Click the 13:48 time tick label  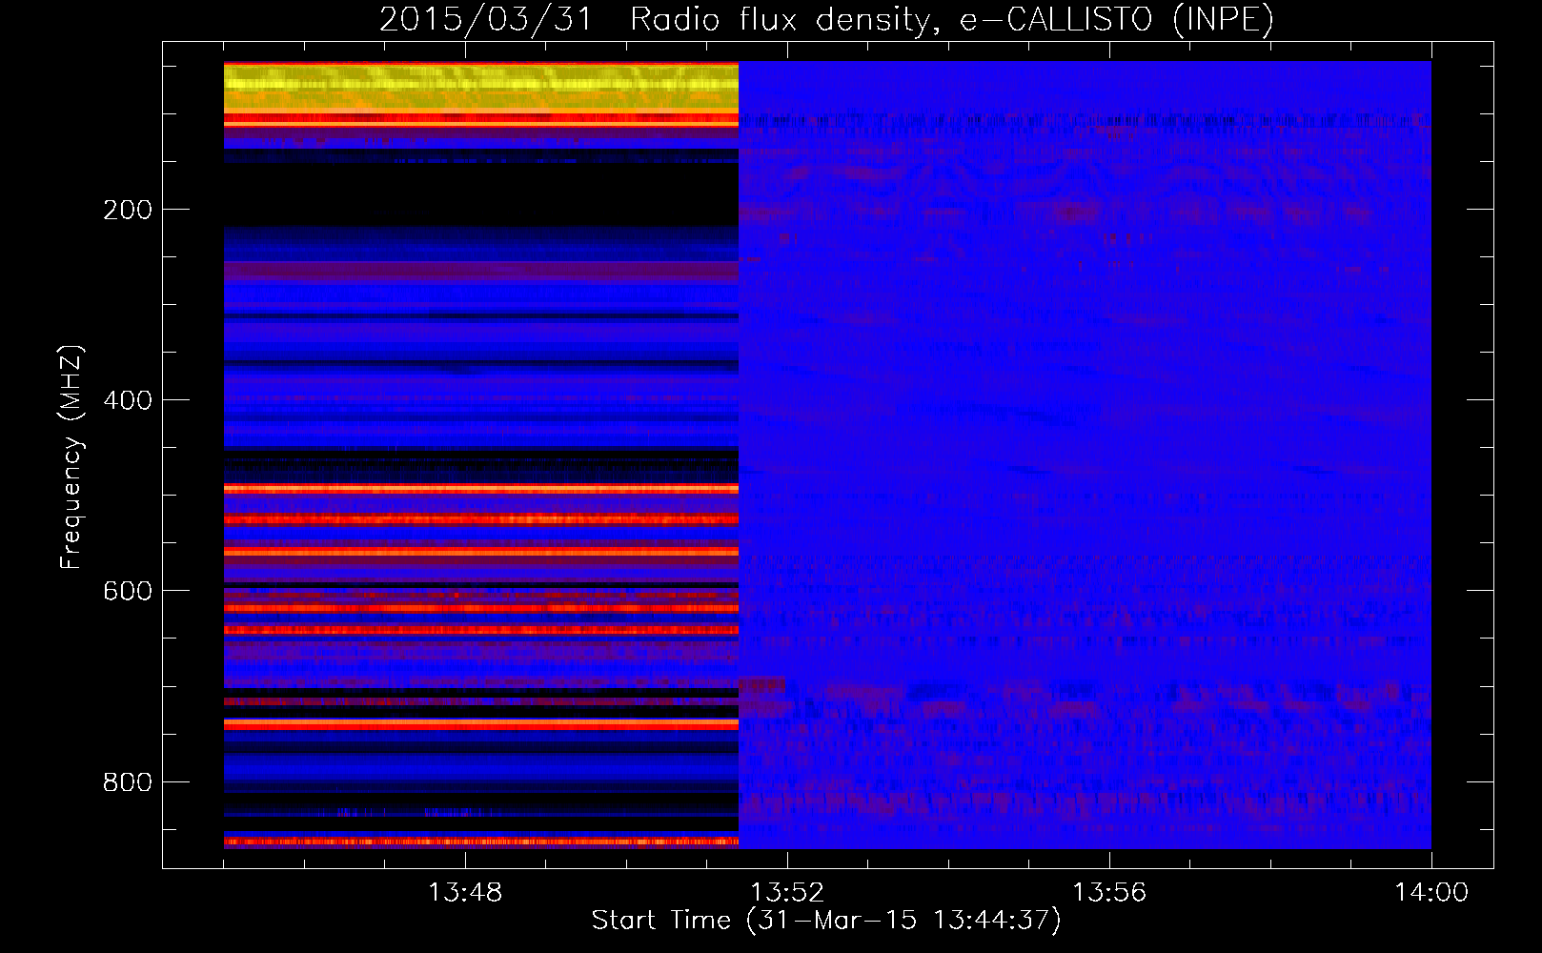465,892
